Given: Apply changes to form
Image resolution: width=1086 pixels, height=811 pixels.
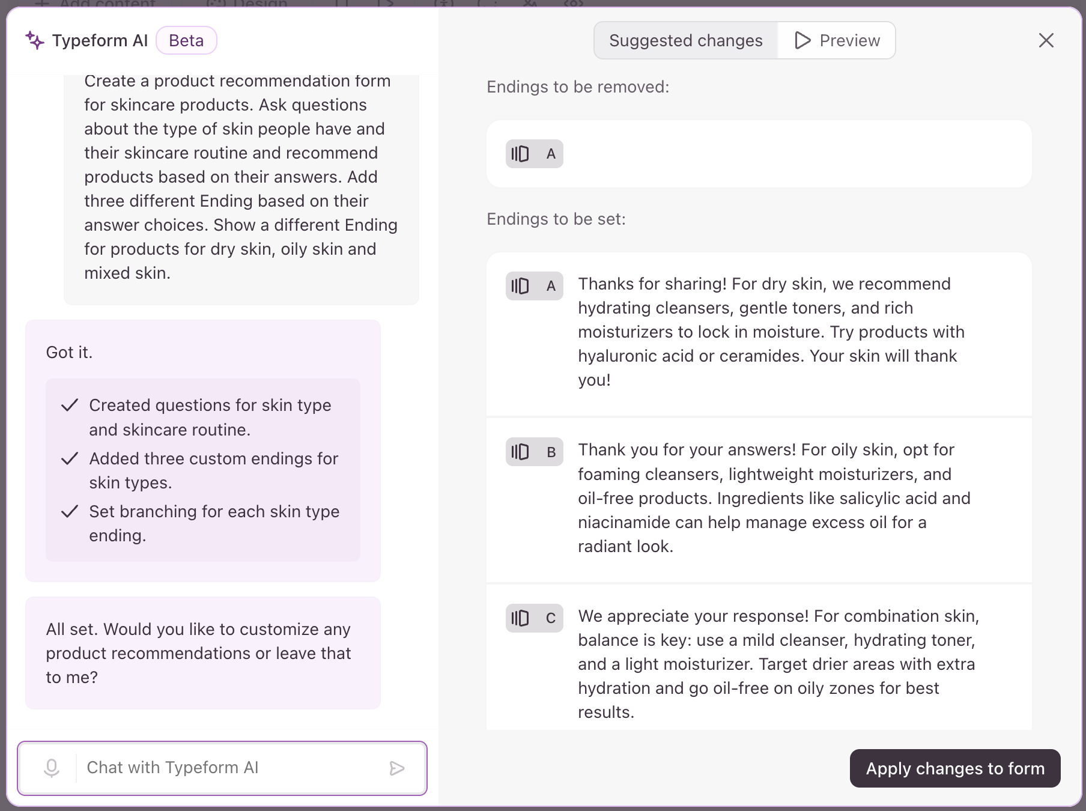Looking at the screenshot, I should 954,768.
